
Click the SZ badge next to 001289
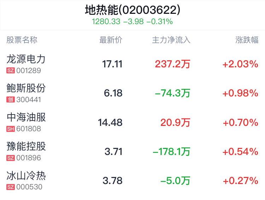11,71
